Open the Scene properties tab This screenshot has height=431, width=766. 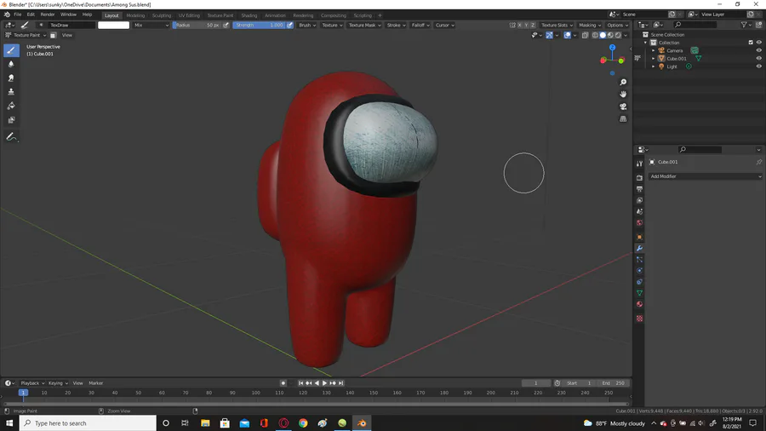[x=639, y=211]
